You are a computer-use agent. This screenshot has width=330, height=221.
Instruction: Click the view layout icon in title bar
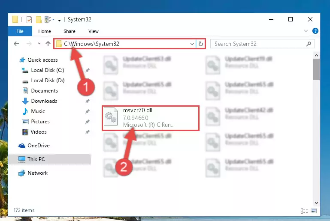pyautogui.click(x=49, y=20)
